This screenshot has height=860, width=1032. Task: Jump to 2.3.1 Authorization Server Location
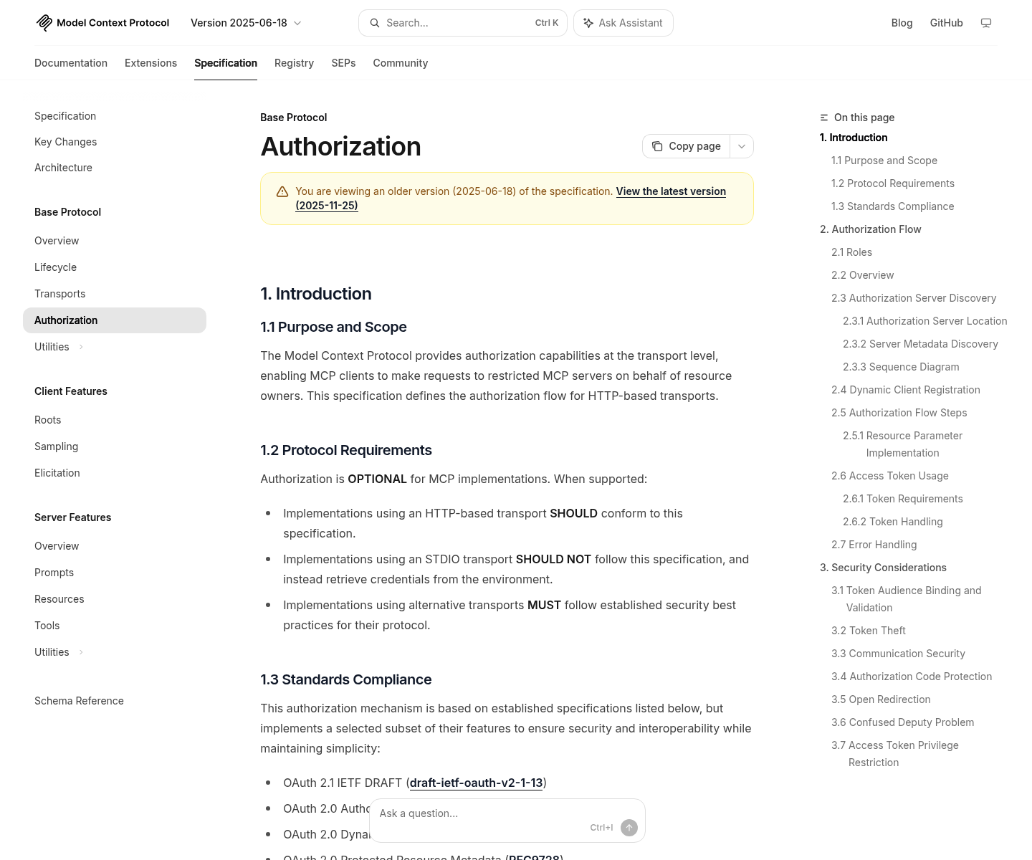pos(924,321)
